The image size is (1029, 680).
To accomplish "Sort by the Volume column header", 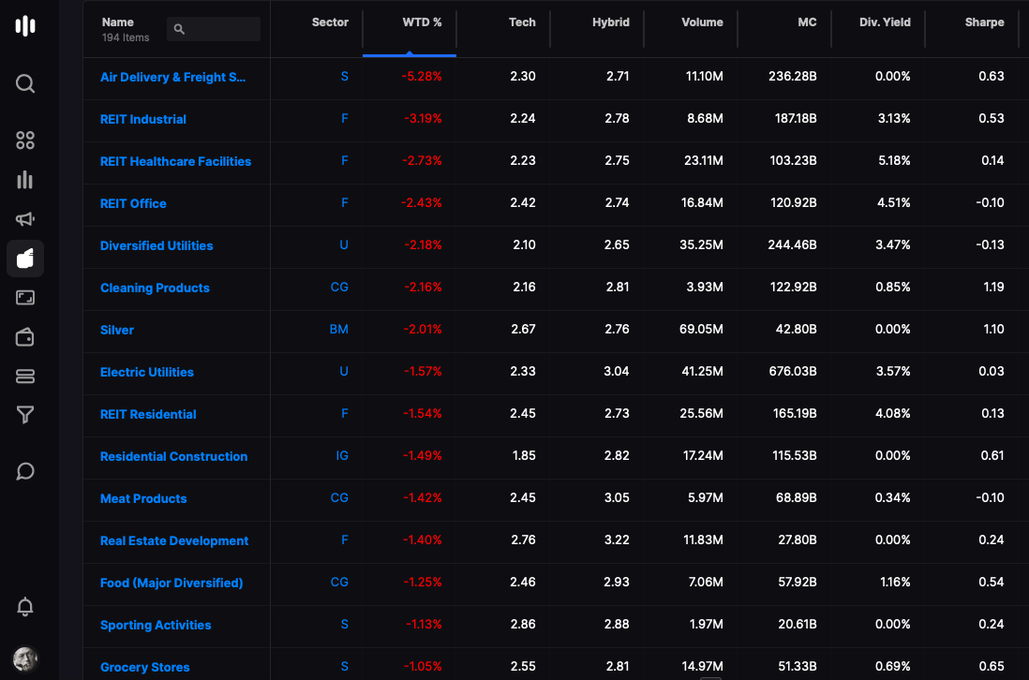I will tap(702, 22).
